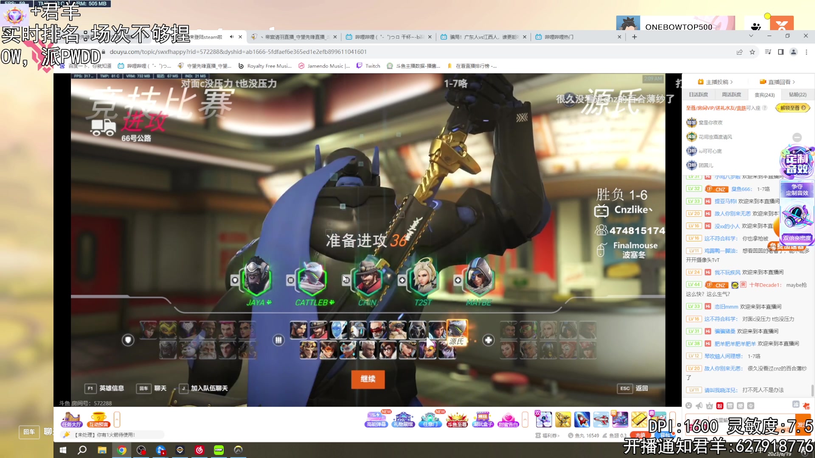Switch to the 帝富清羽直播 browser tab
The height and width of the screenshot is (458, 815).
coord(293,37)
